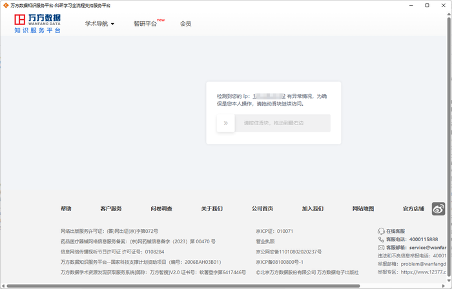Click the 信息网络传播视听节目许可证 text
Screen dimensions: 452x289
tap(112, 252)
